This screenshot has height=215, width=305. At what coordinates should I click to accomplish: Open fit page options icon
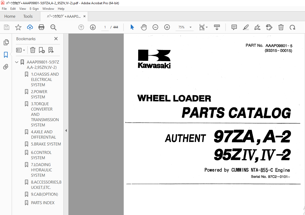203,27
